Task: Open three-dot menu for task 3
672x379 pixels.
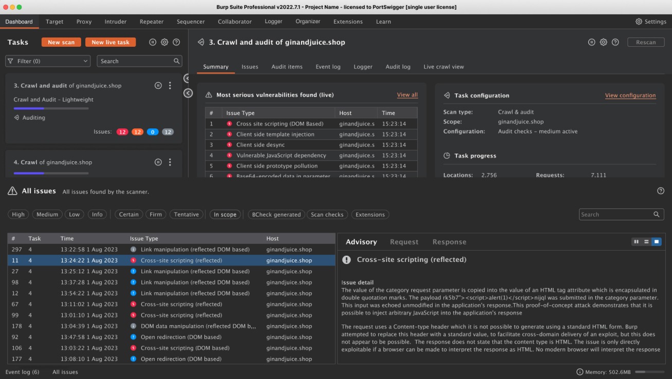Action: 170,86
